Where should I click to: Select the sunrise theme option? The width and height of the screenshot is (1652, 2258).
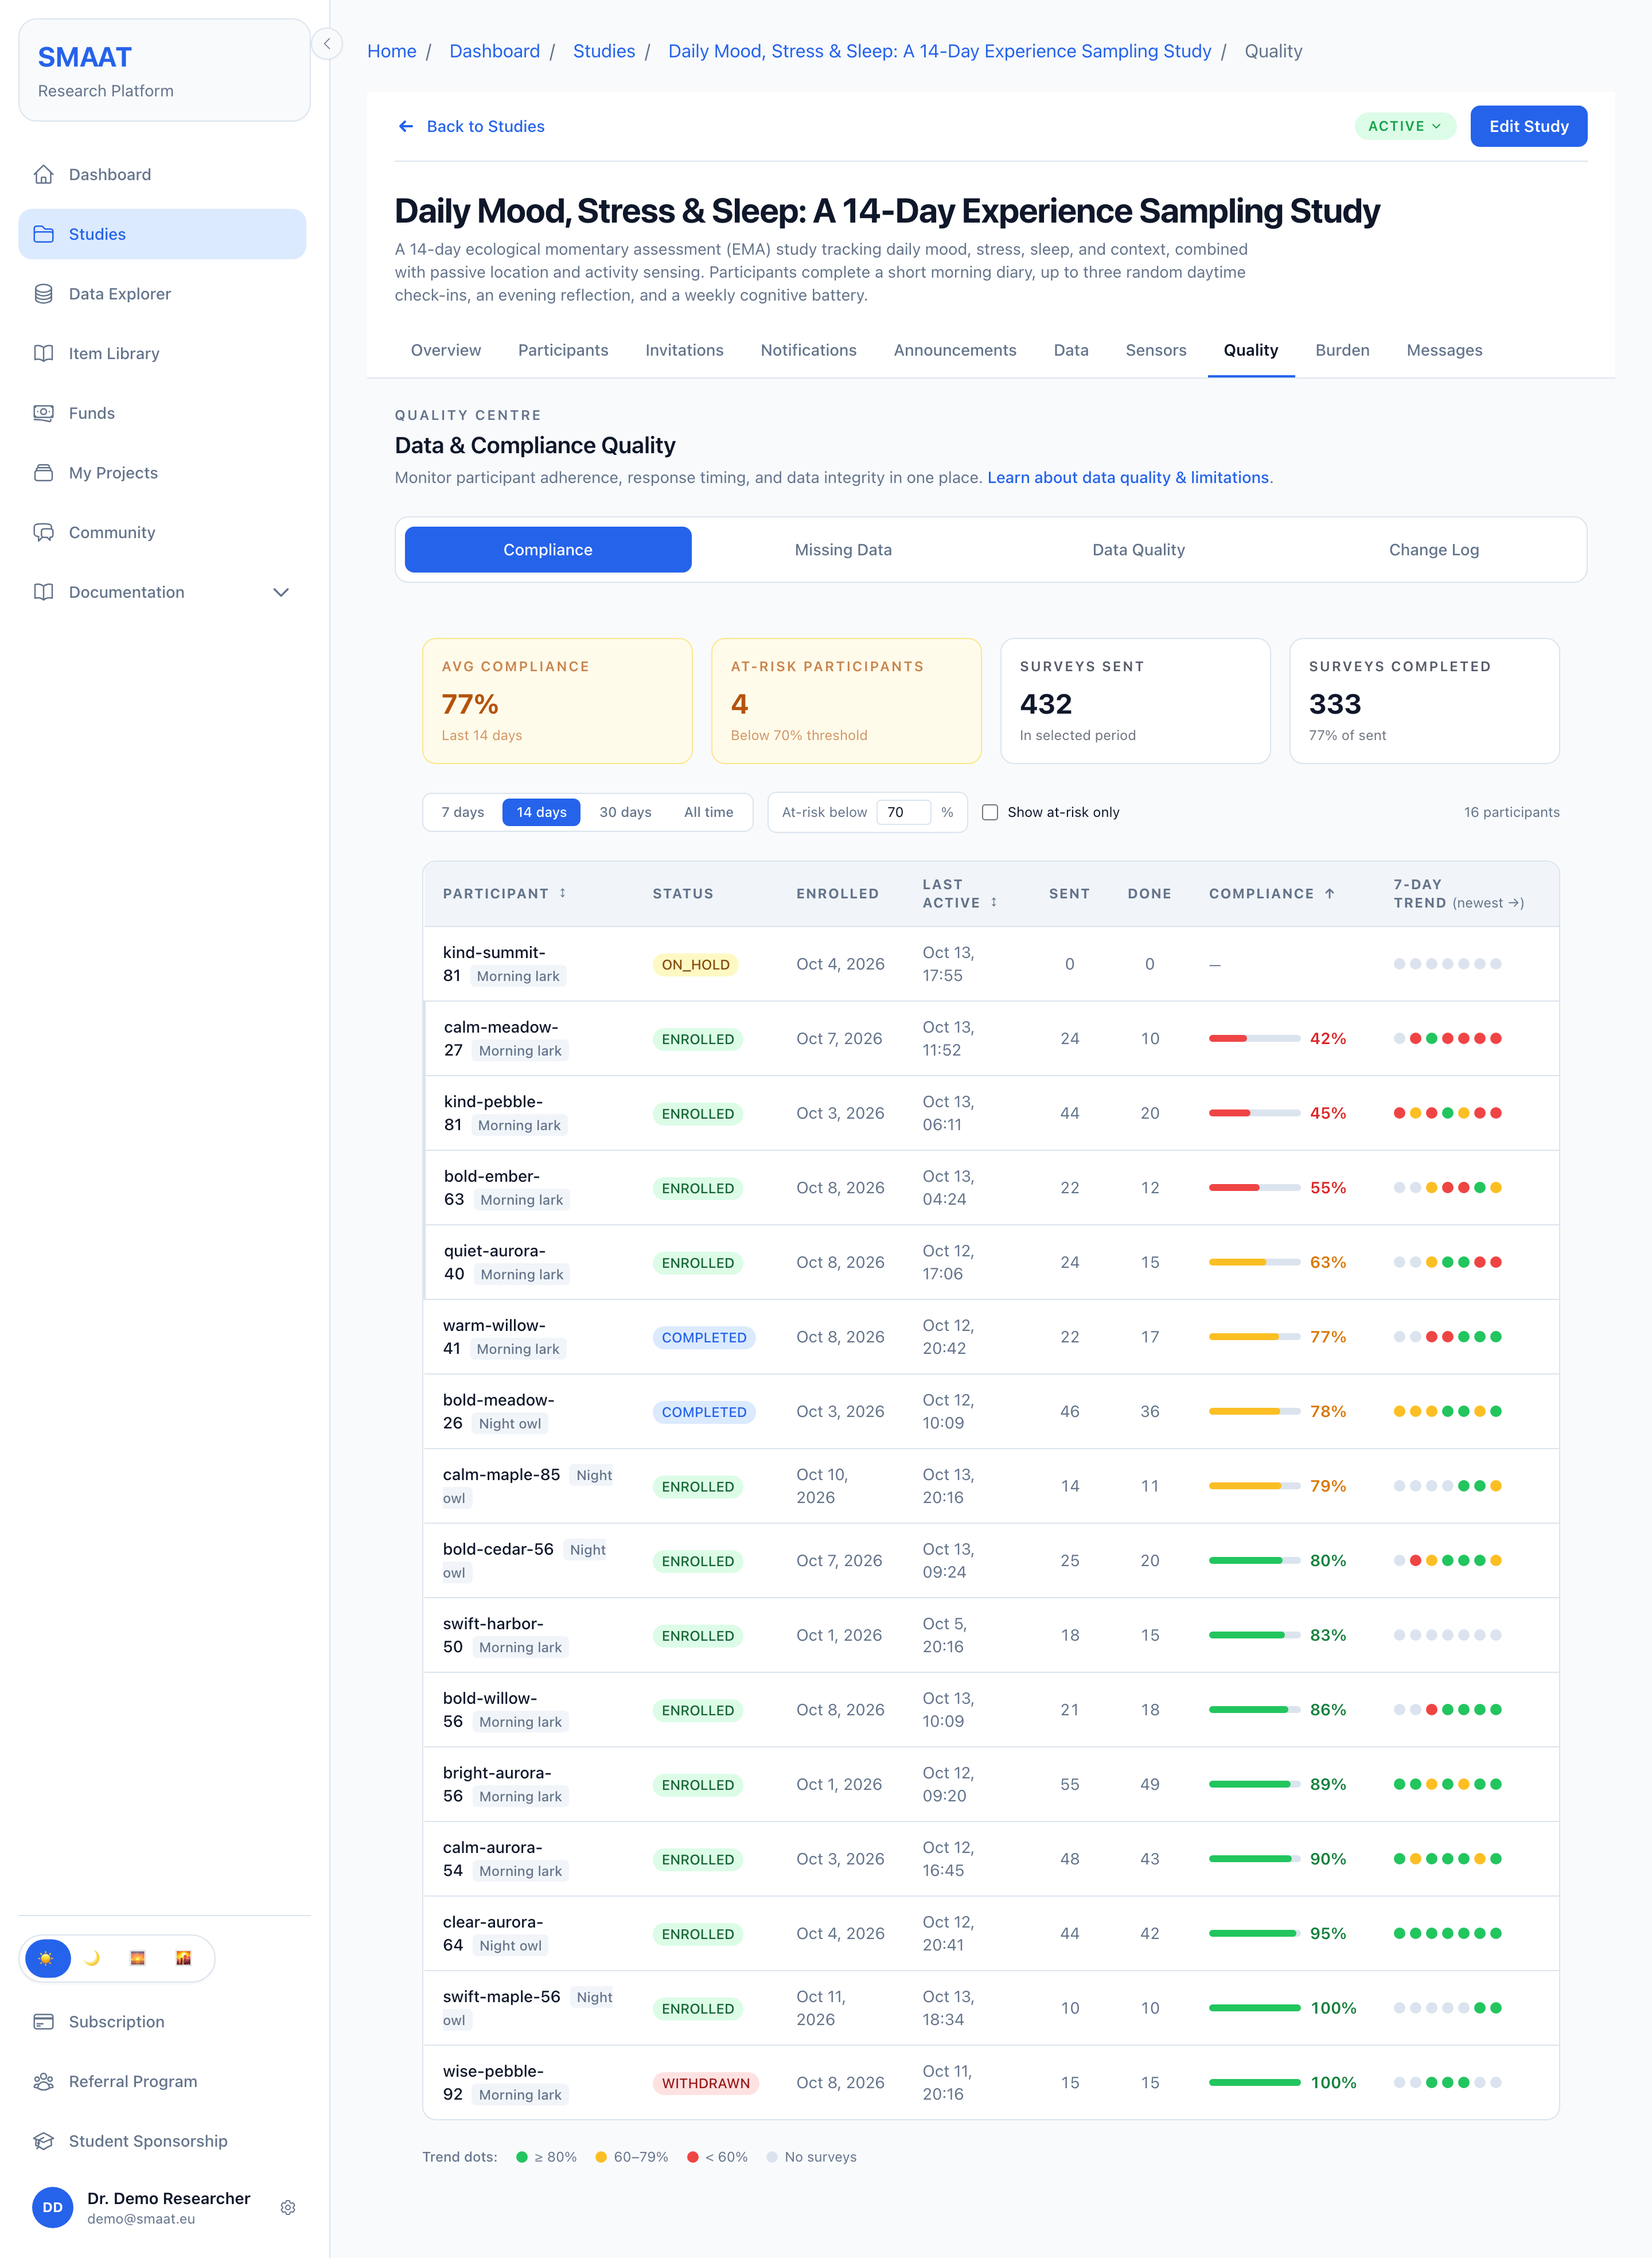[138, 1958]
